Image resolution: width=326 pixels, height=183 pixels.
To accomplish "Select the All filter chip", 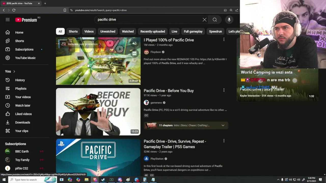I will coord(60,32).
